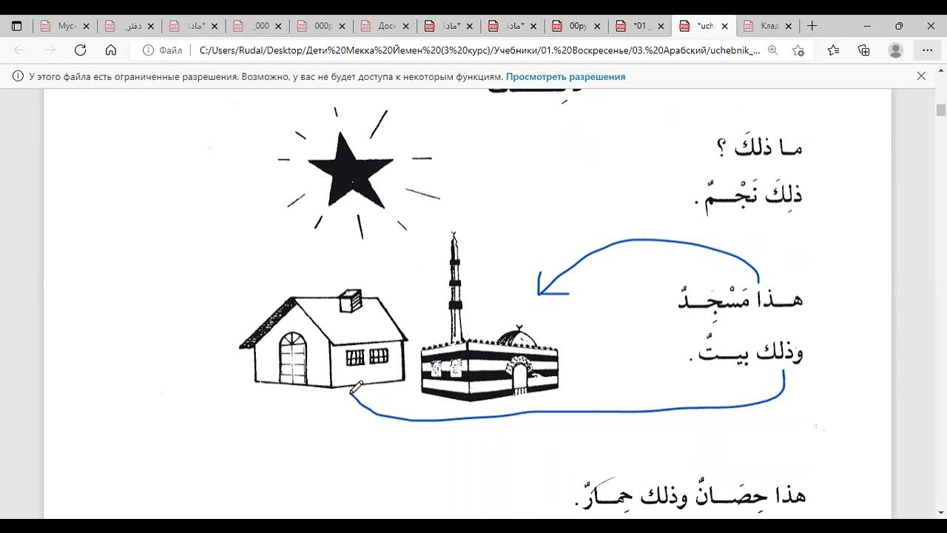This screenshot has width=947, height=533.
Task: Click 'Просмотреть разрешения' link
Action: click(x=565, y=76)
